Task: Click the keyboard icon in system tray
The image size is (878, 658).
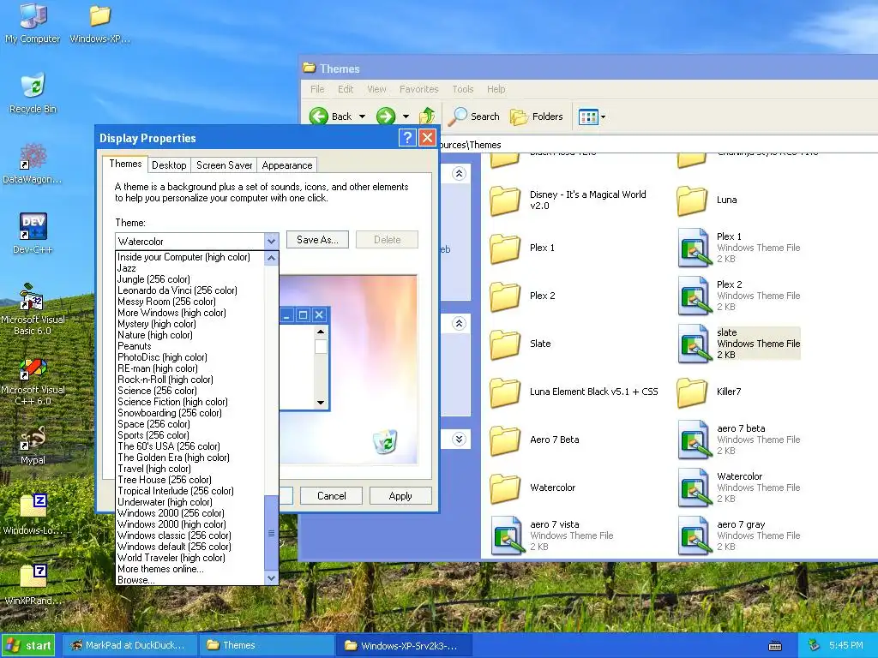Action: pos(775,646)
